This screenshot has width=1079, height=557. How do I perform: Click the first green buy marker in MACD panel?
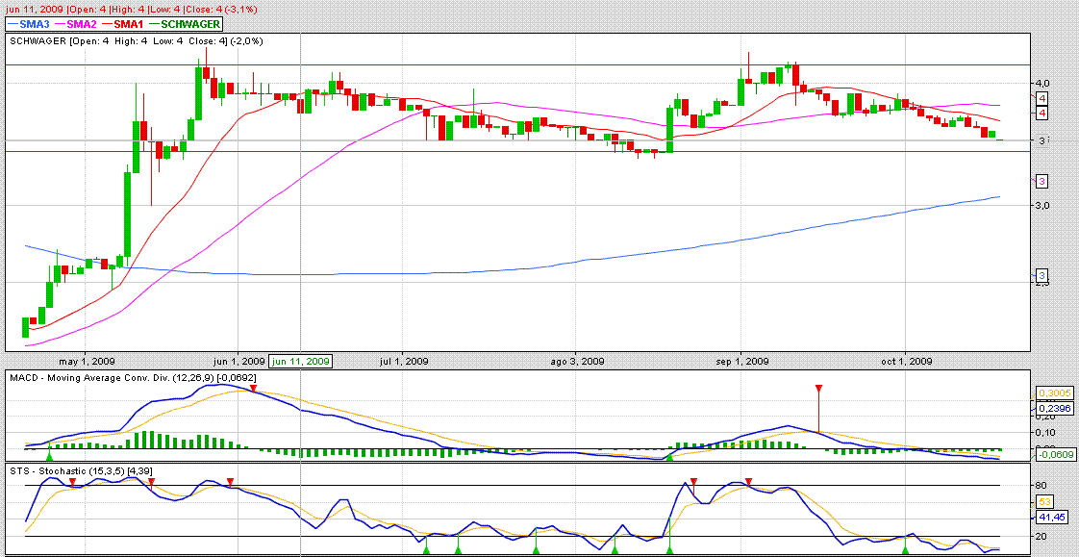(50, 443)
